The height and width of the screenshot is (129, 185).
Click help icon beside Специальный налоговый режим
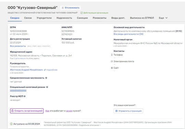[x=47, y=87]
